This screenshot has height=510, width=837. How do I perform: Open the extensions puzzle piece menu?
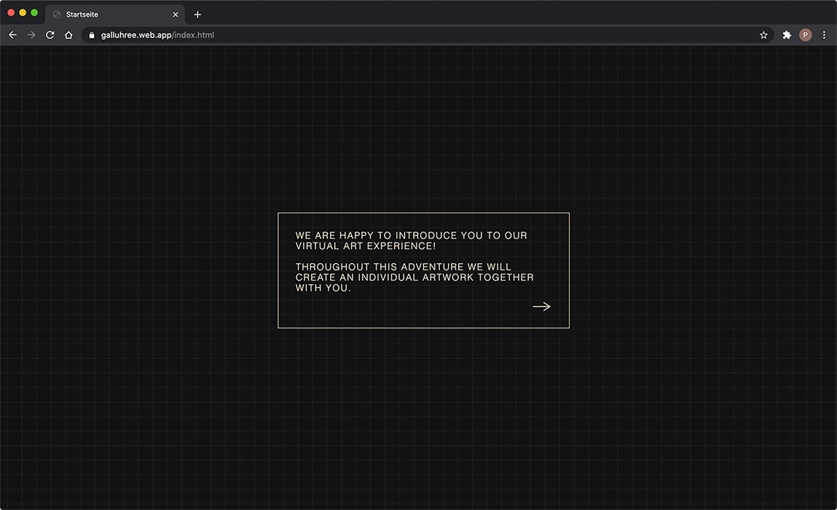[x=786, y=35]
